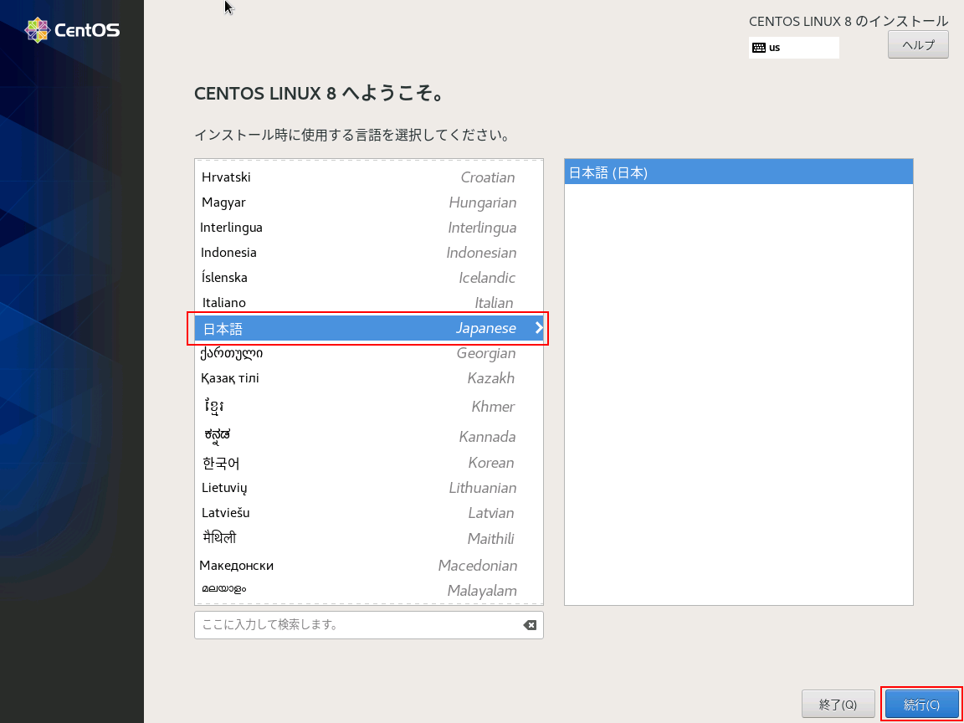
Task: Choose Magyar Hungarian language
Action: 368,203
